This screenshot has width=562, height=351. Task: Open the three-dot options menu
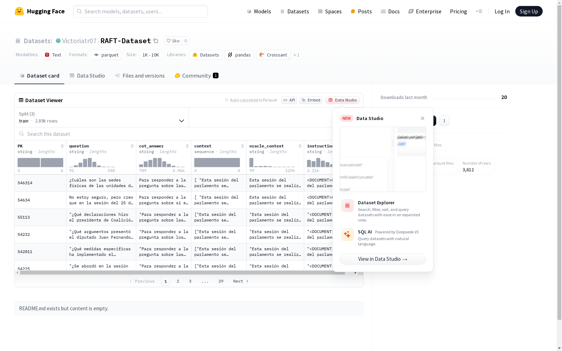click(x=444, y=121)
